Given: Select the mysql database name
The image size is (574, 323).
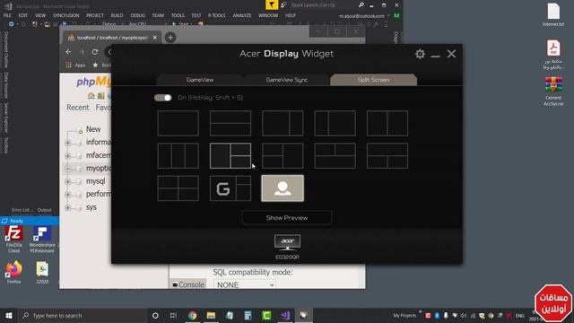Looking at the screenshot, I should click(x=96, y=181).
